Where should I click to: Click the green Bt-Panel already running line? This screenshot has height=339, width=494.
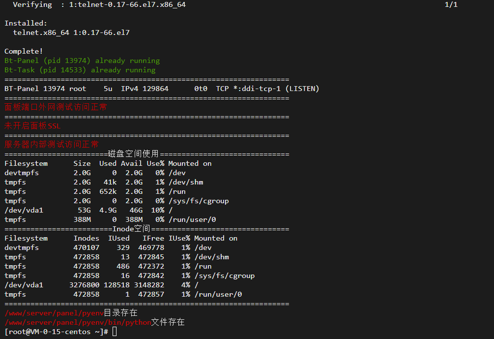[x=82, y=61]
